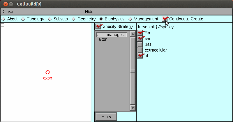Image resolution: width=233 pixels, height=122 pixels.
Task: Select the About radio button
Action: pos(3,19)
